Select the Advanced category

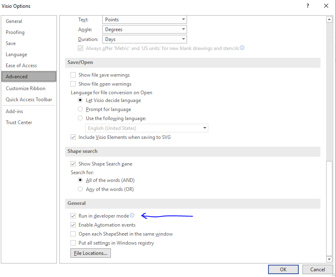point(29,77)
